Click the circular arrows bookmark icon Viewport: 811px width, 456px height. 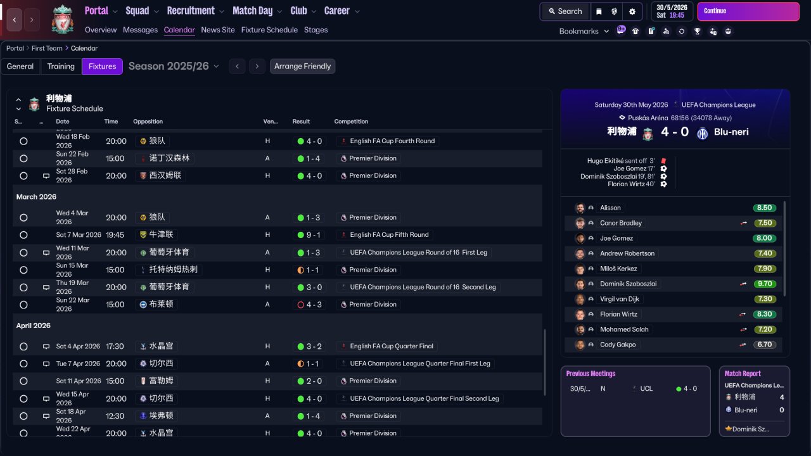click(682, 31)
